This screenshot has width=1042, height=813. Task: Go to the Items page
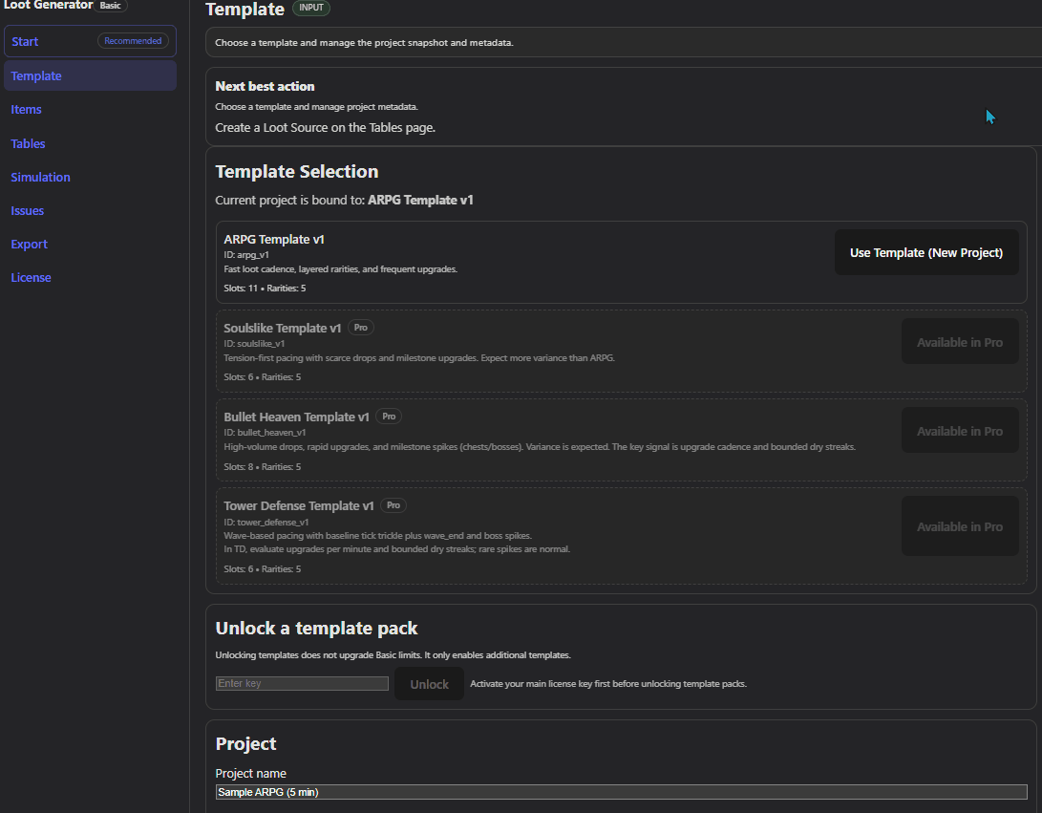27,110
